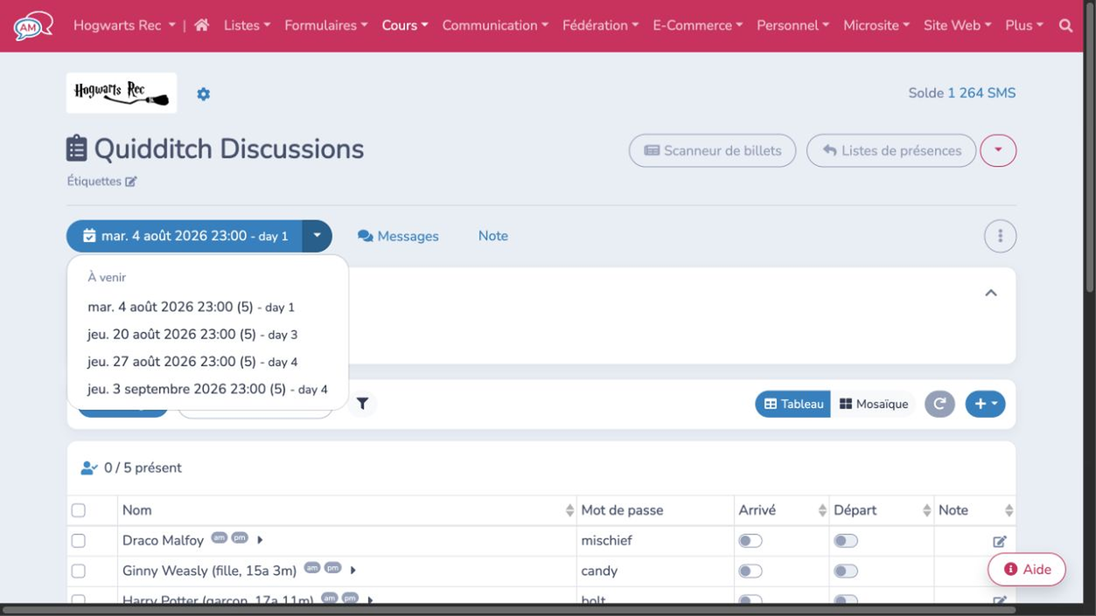Toggle Départ switch for Ginny Weasly
The image size is (1096, 616).
pos(846,571)
